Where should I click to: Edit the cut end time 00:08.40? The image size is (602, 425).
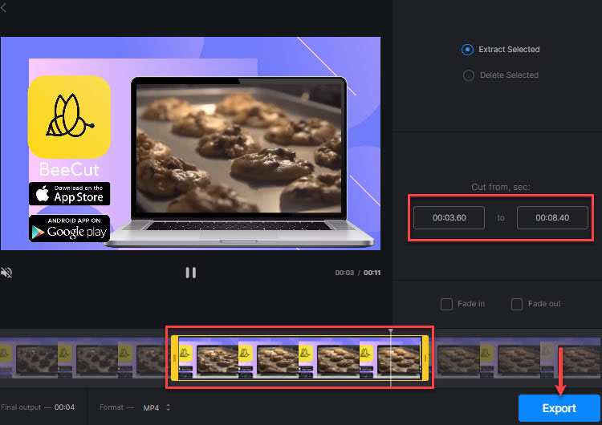(x=552, y=217)
